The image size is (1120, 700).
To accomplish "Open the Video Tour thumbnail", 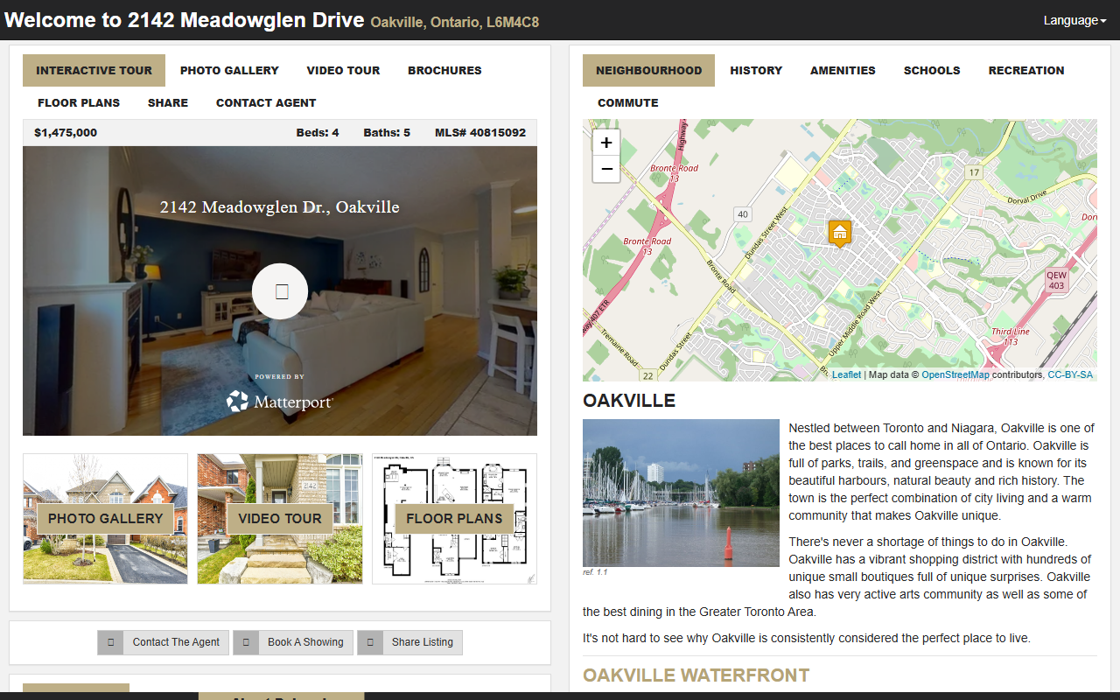I will [x=280, y=518].
